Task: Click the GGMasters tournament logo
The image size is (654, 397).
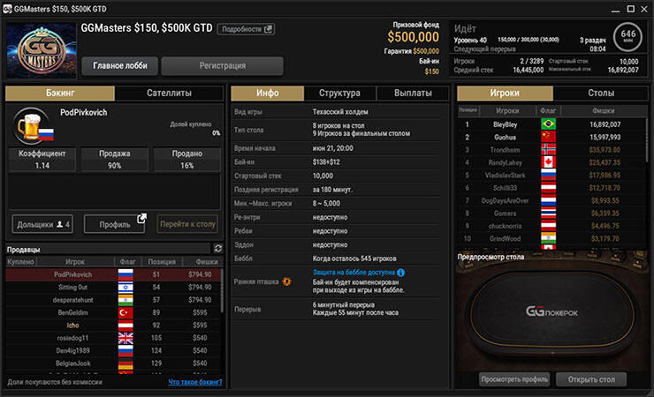Action: coord(39,49)
